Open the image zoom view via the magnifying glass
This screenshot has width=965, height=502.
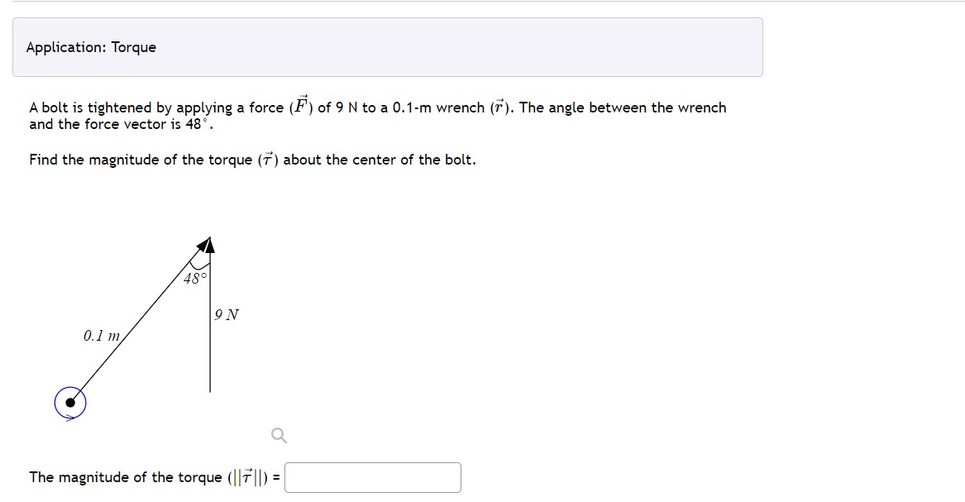click(280, 433)
